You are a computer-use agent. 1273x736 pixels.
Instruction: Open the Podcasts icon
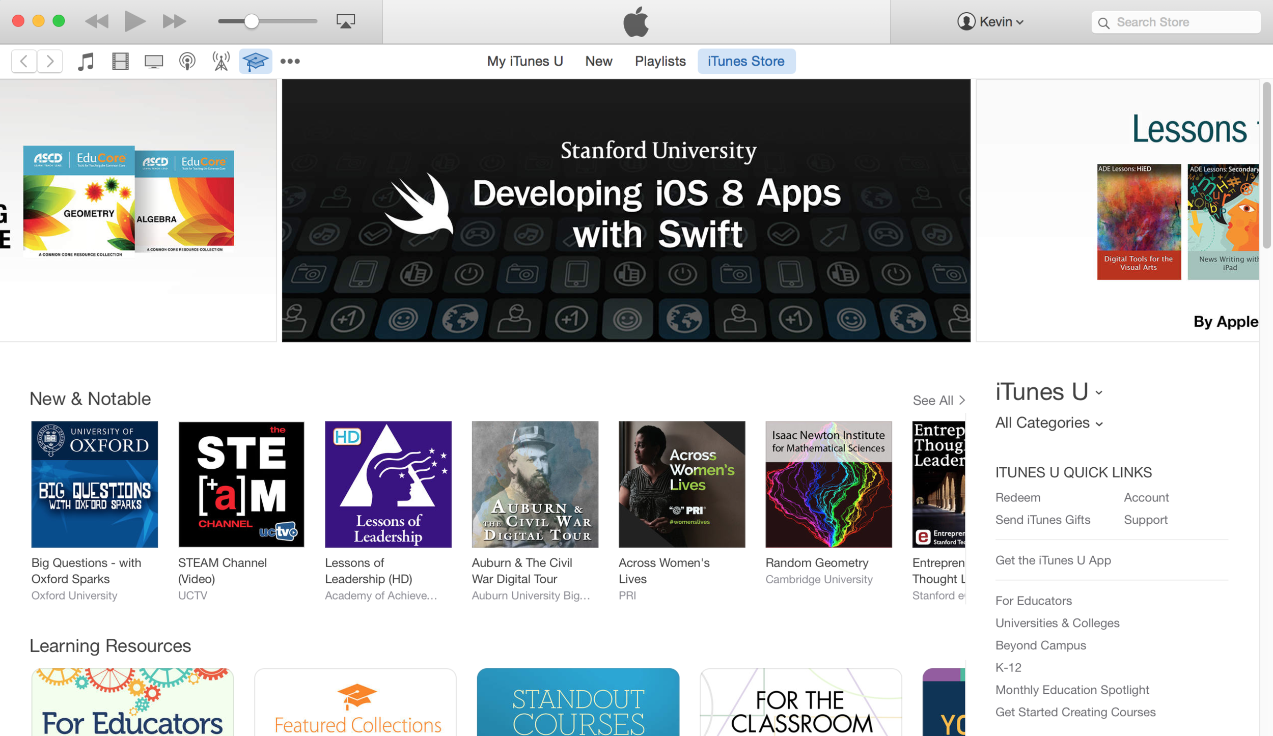click(187, 61)
